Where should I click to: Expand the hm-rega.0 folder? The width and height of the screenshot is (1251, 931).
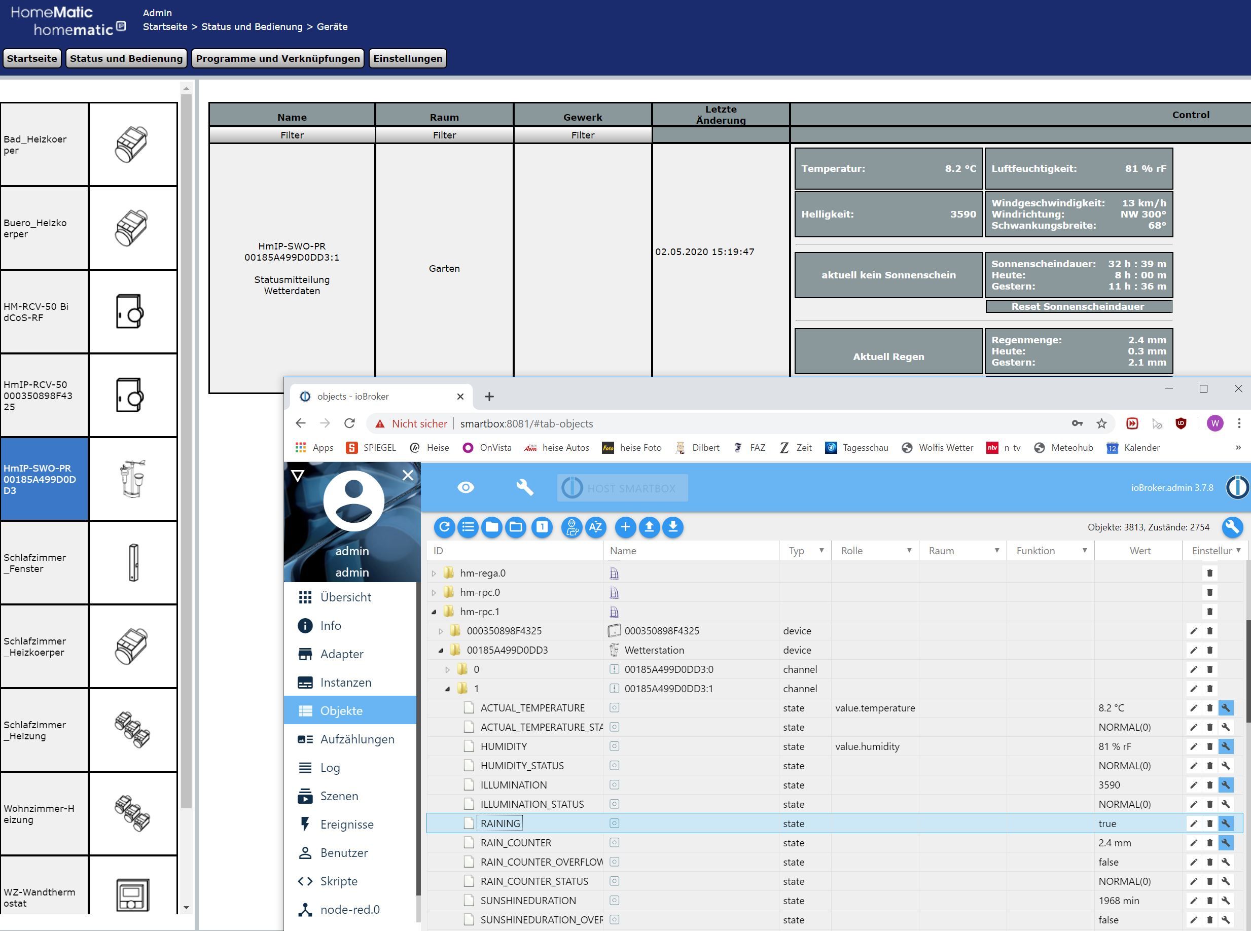(x=434, y=573)
